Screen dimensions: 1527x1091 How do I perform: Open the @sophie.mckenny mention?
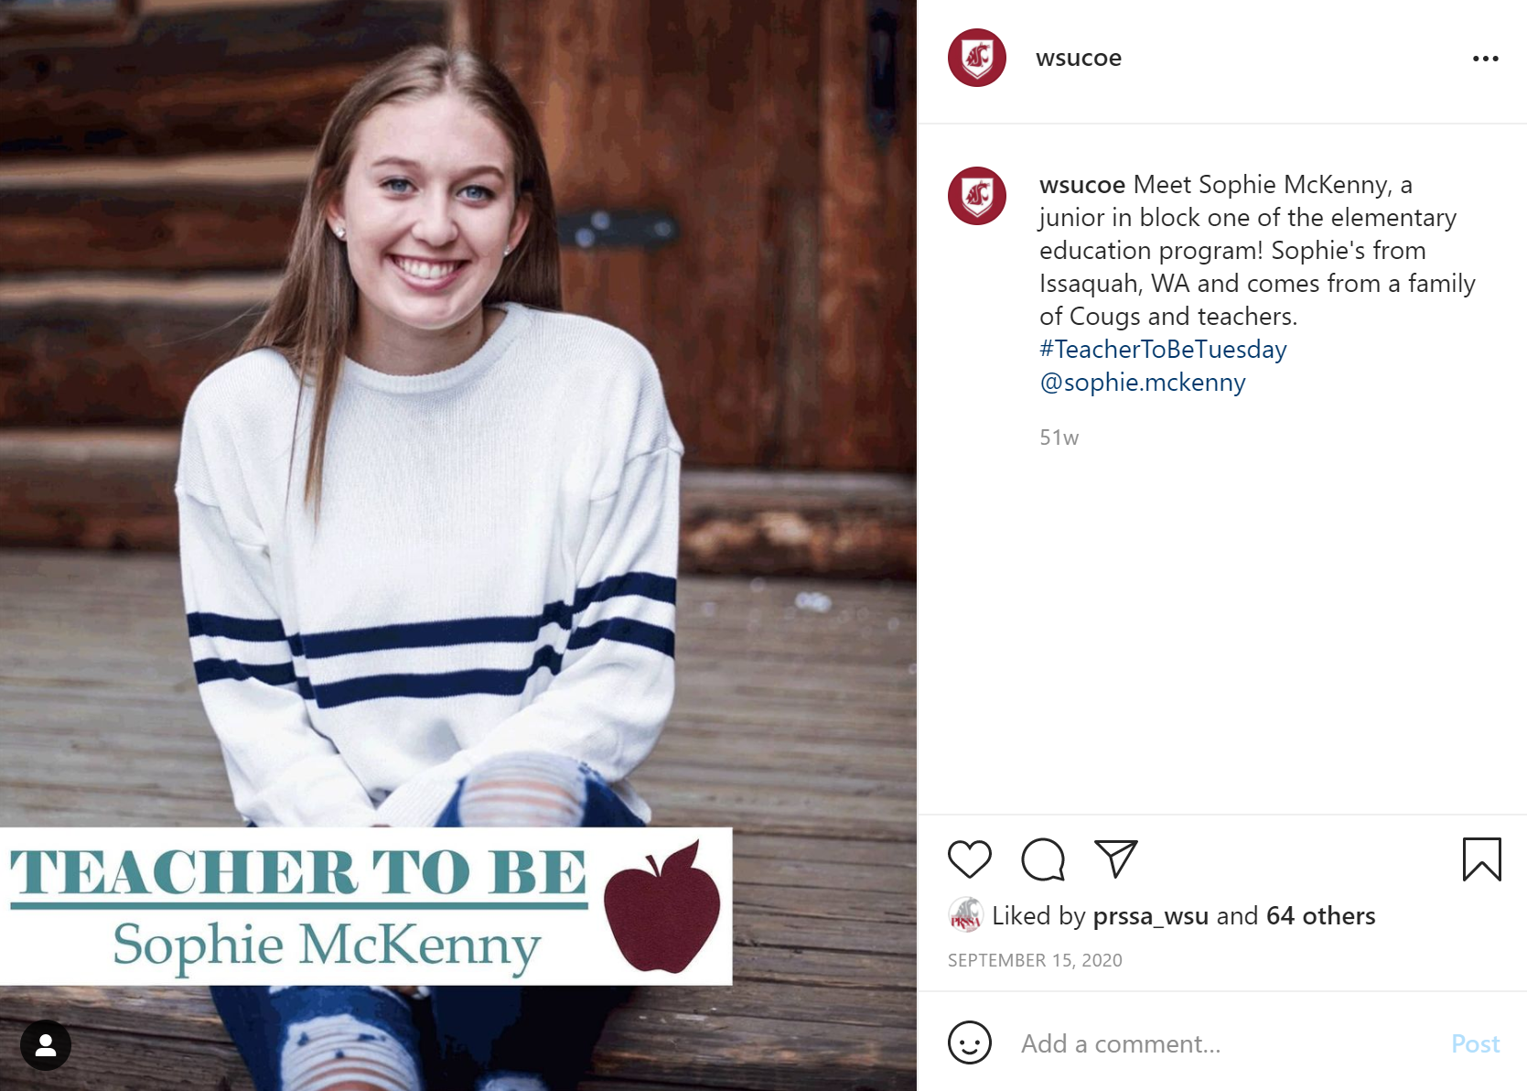[x=1143, y=382]
